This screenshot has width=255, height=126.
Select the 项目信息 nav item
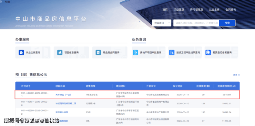point(179,10)
